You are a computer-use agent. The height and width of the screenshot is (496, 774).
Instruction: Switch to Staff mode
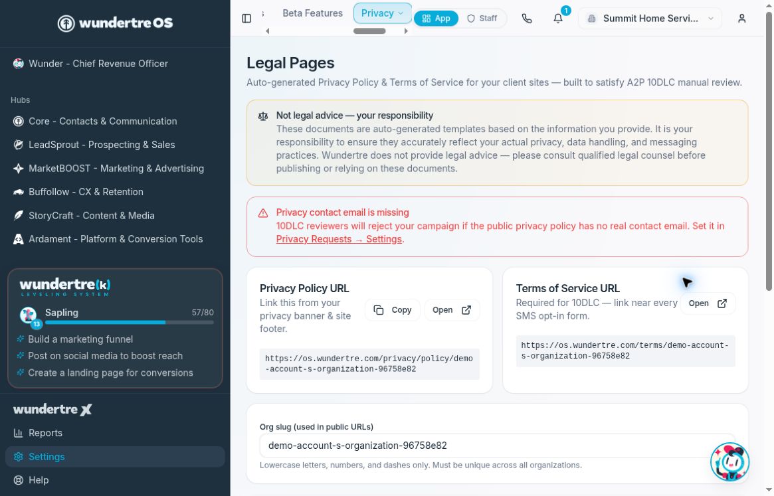click(x=482, y=19)
